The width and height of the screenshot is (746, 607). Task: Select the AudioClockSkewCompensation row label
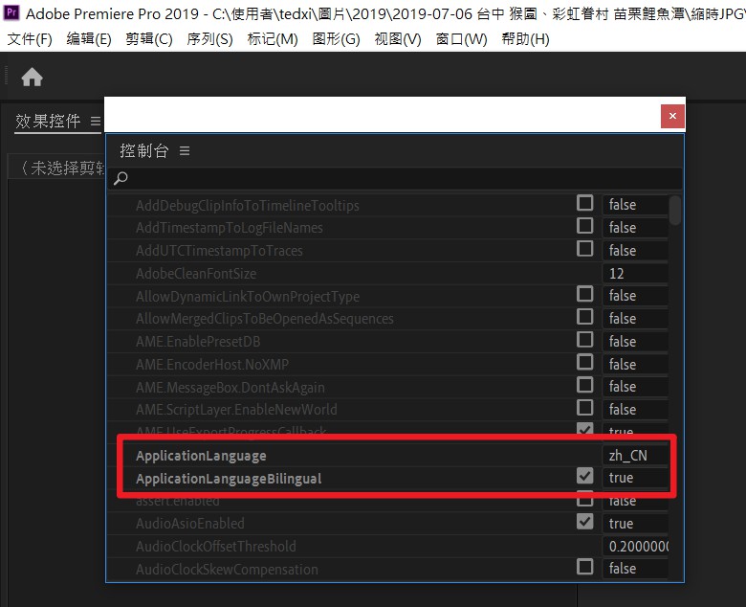point(227,570)
